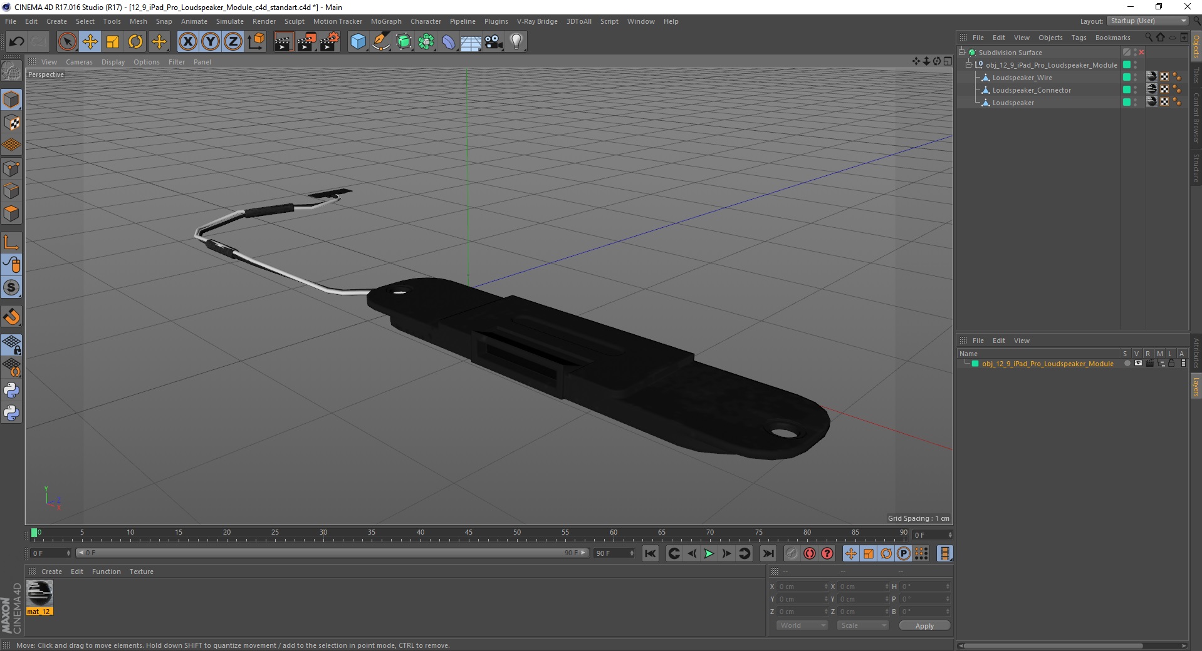Click the X position input field
The width and height of the screenshot is (1202, 651).
click(803, 587)
